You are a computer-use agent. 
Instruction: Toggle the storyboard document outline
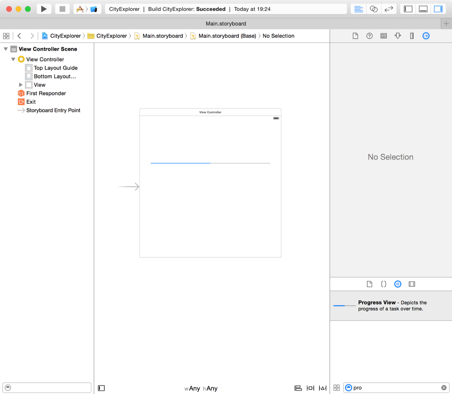point(101,388)
